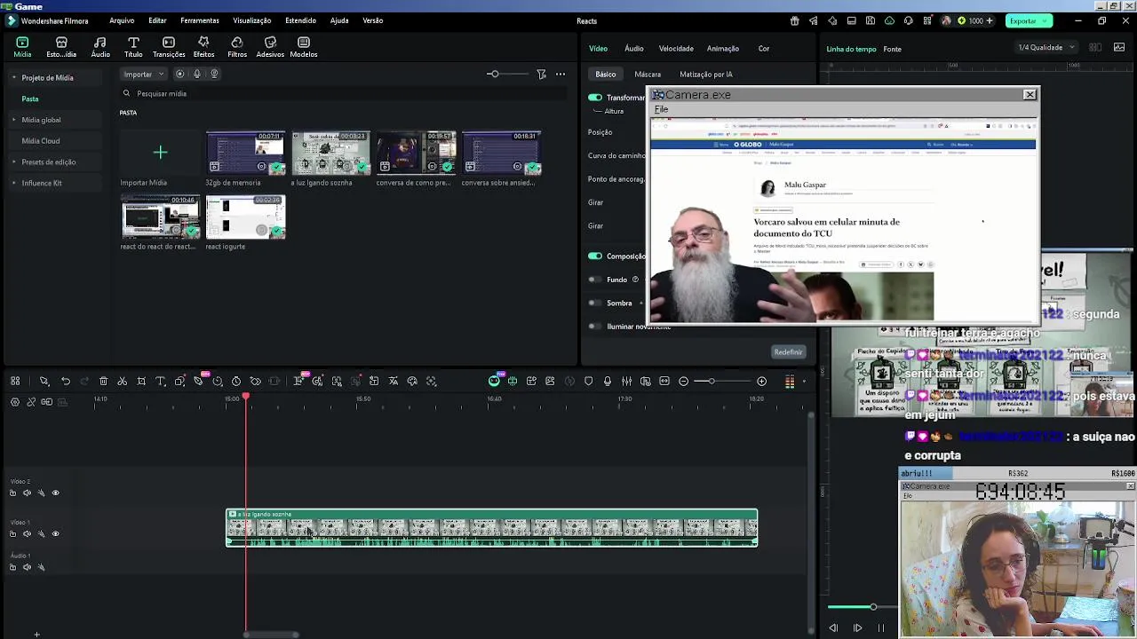Switch to the Máscara sub-tab
This screenshot has width=1137, height=639.
(x=648, y=75)
